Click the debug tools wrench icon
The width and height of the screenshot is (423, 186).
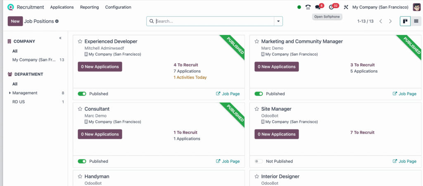point(346,7)
